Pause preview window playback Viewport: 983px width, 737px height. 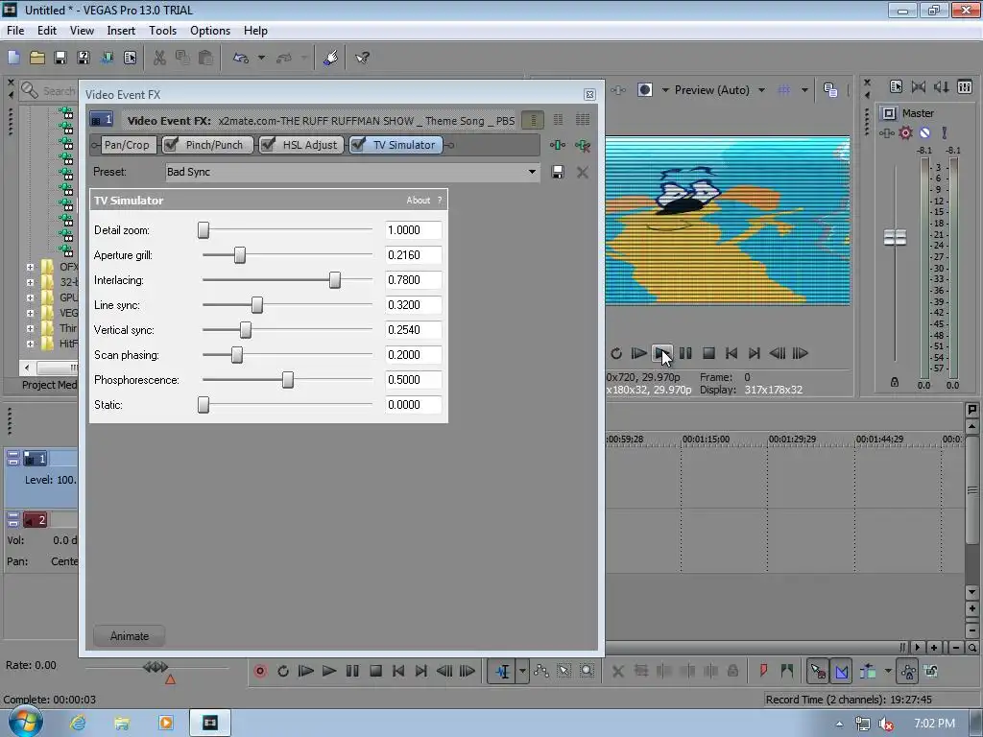(x=685, y=353)
